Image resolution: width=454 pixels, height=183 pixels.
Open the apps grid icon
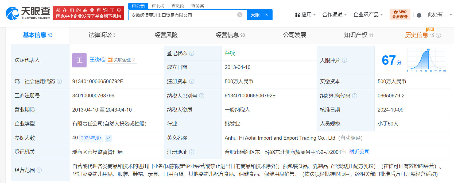pos(297,15)
